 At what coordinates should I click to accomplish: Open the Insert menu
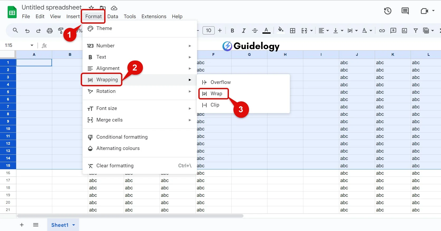(73, 16)
